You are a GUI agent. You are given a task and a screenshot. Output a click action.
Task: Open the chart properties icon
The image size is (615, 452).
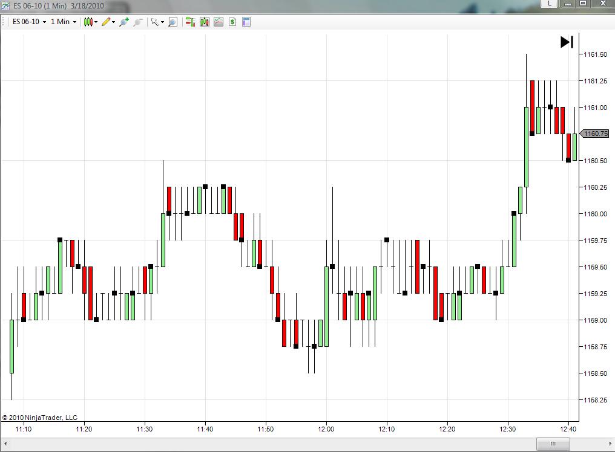tap(246, 22)
